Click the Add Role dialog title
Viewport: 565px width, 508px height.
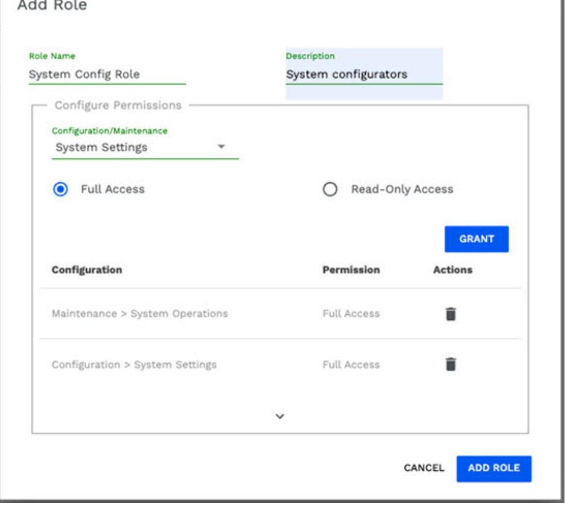point(52,5)
